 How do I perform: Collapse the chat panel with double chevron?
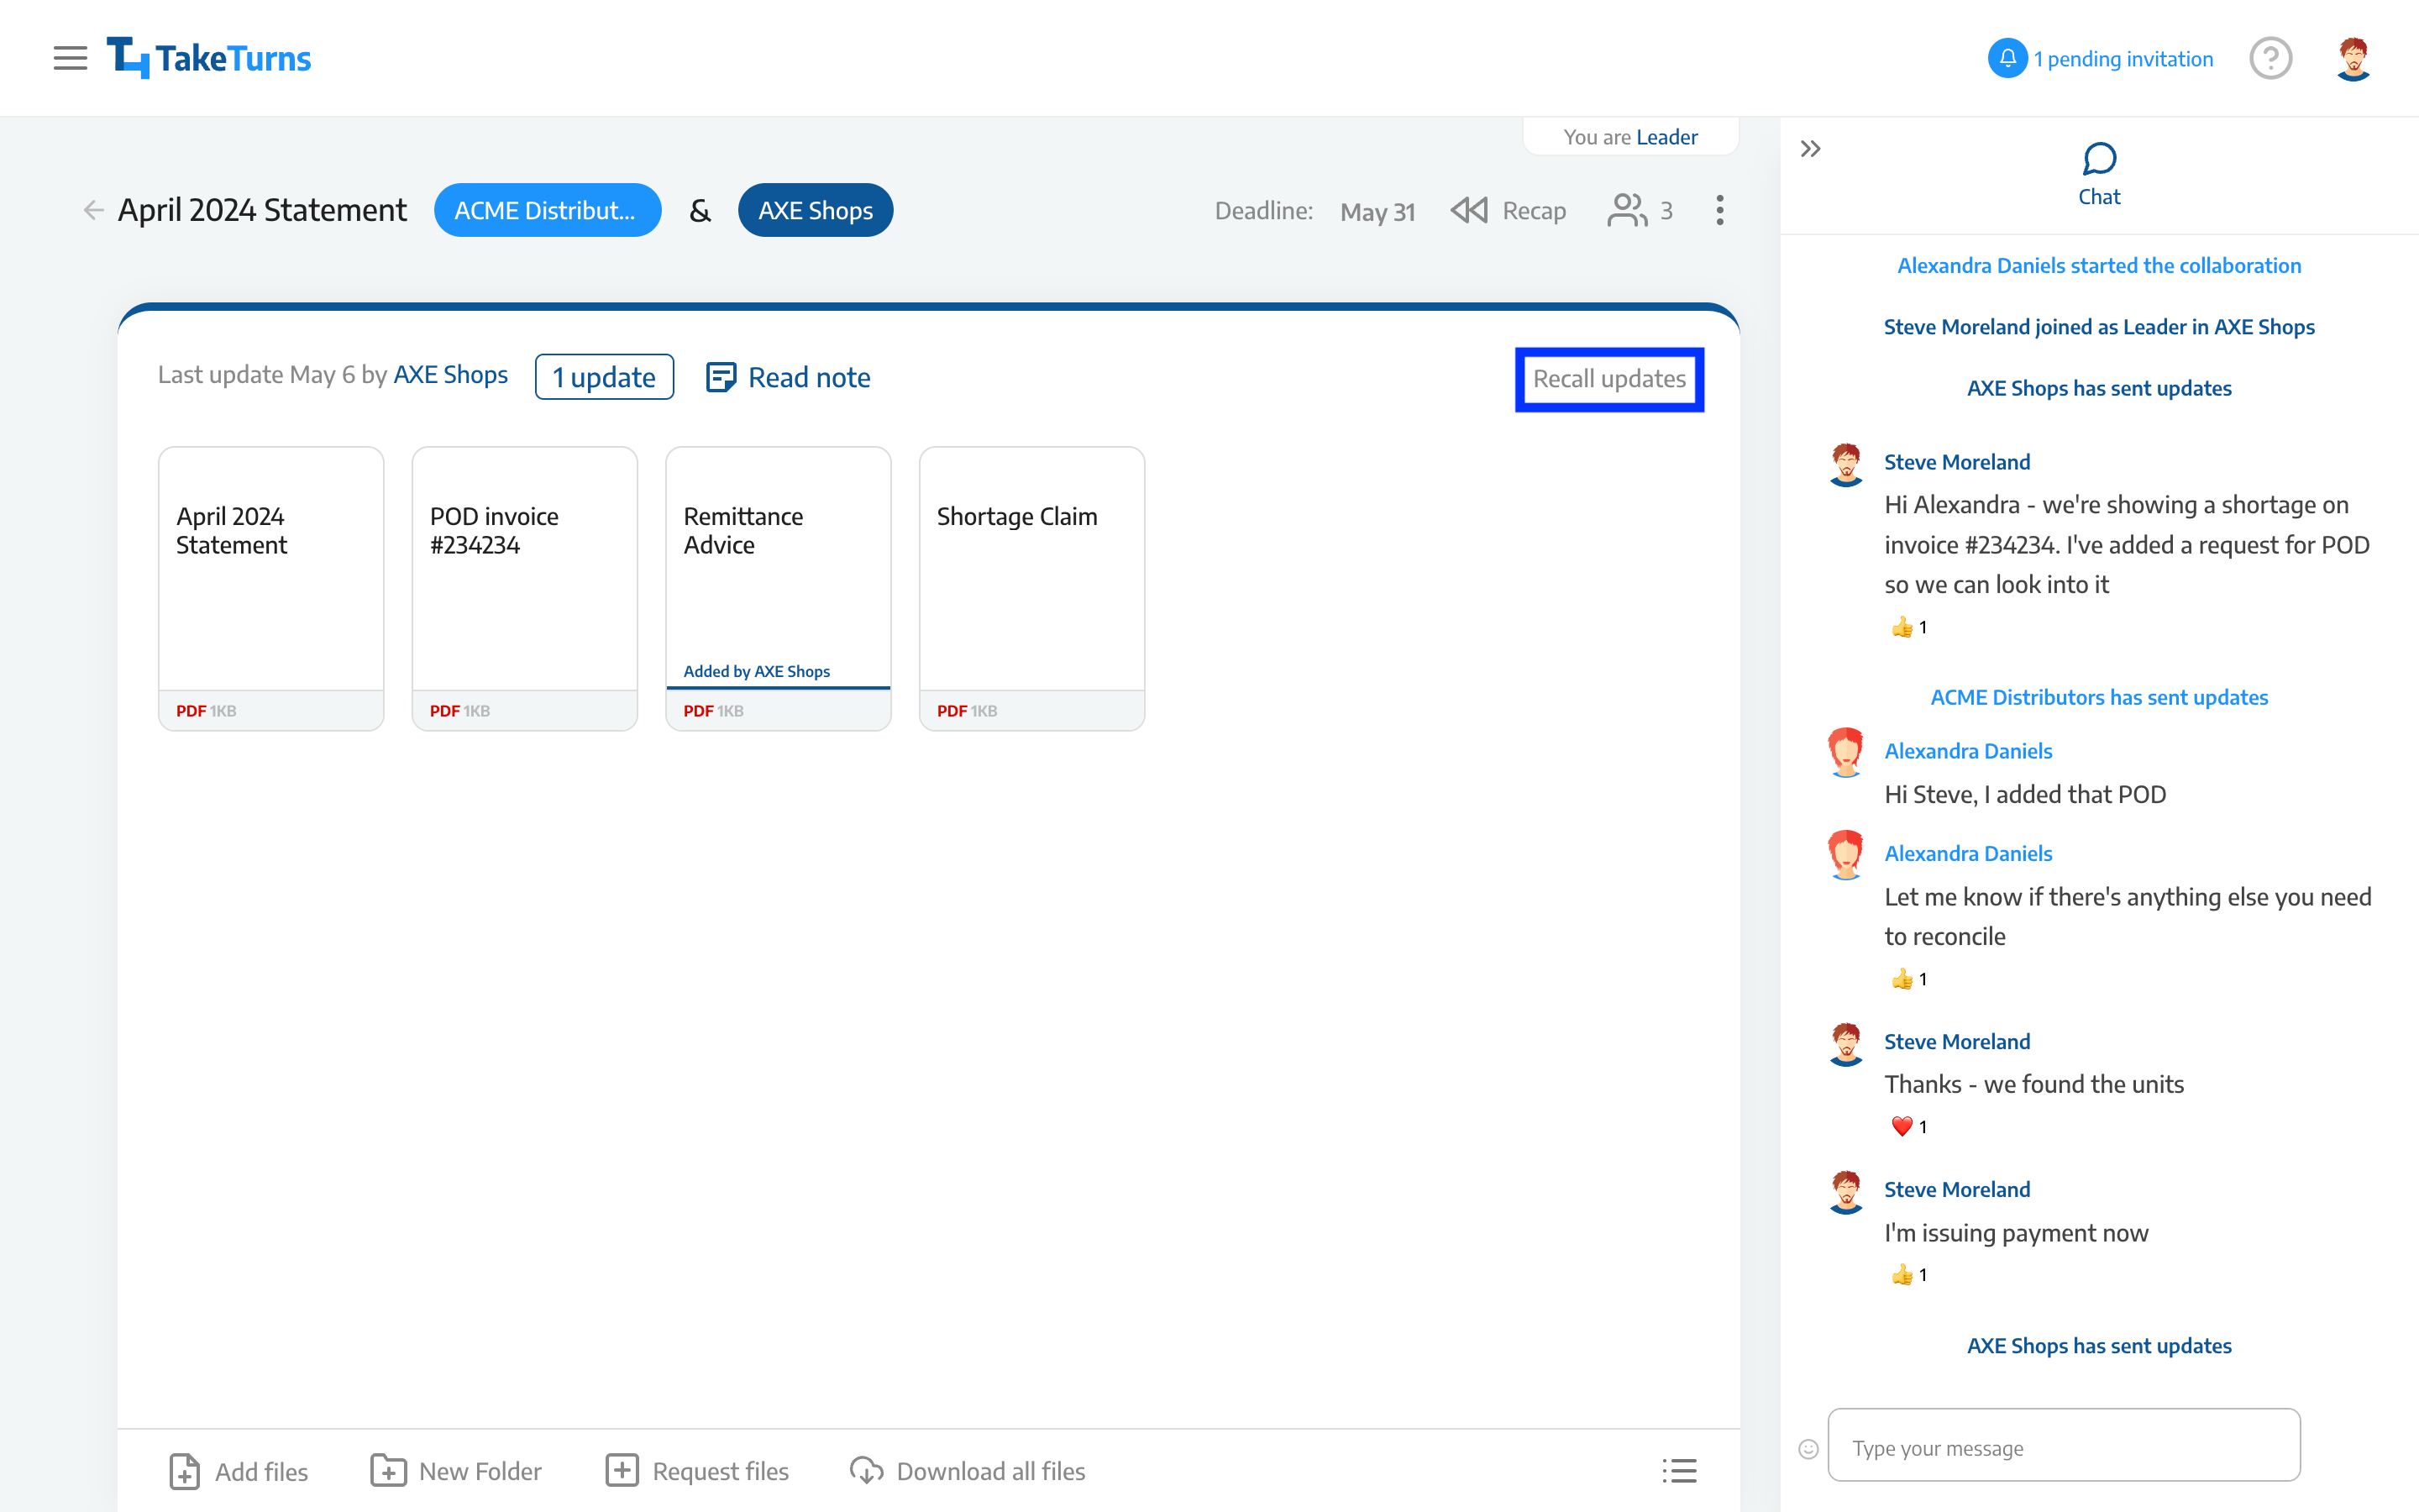tap(1810, 149)
